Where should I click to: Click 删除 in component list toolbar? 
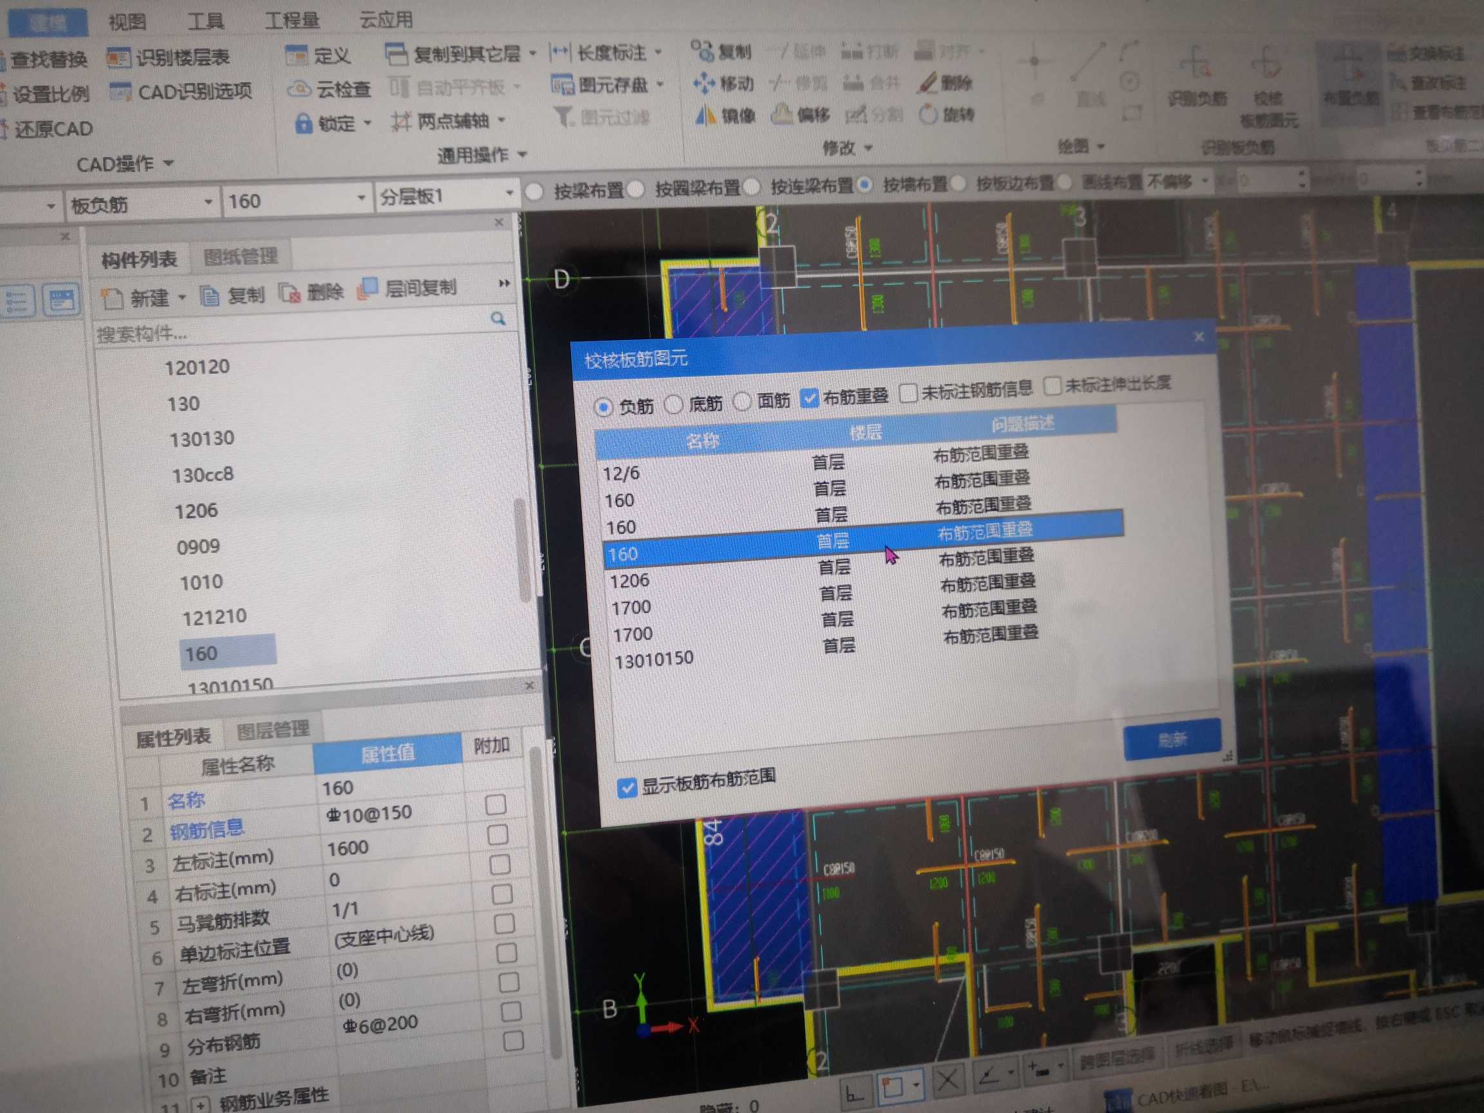click(312, 292)
